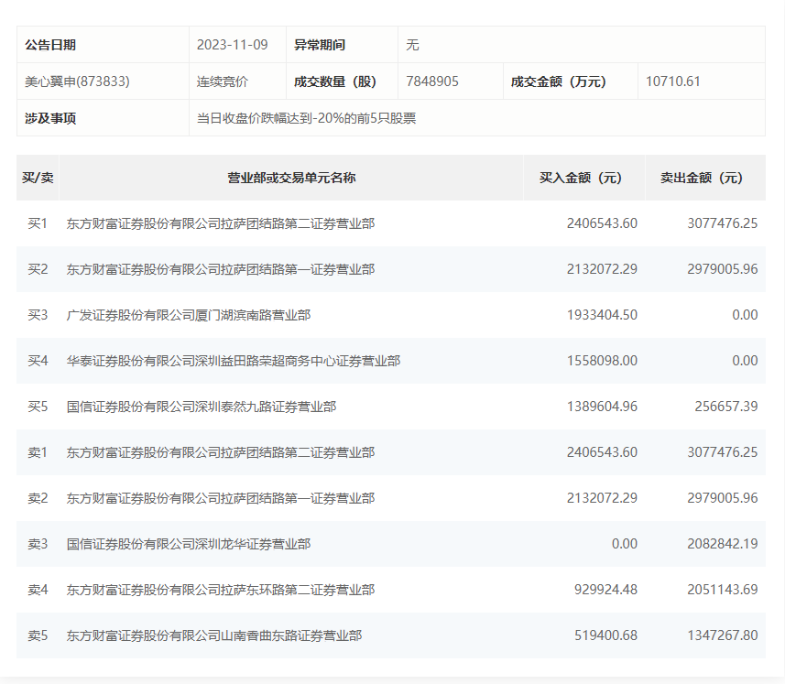Image resolution: width=785 pixels, height=684 pixels.
Task: Click the broker name in the 卖2 row
Action: coord(221,498)
